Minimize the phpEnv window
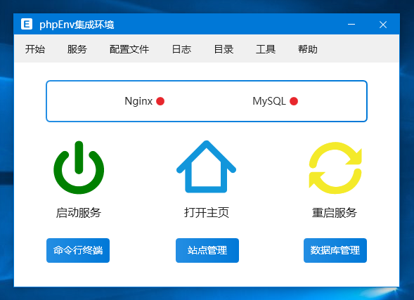 coord(351,25)
